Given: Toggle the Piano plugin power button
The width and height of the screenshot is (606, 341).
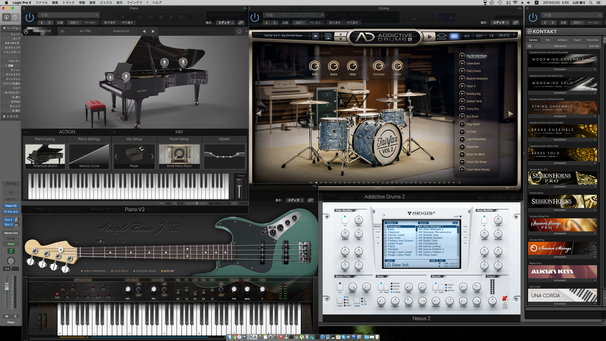Looking at the screenshot, I should [30, 17].
